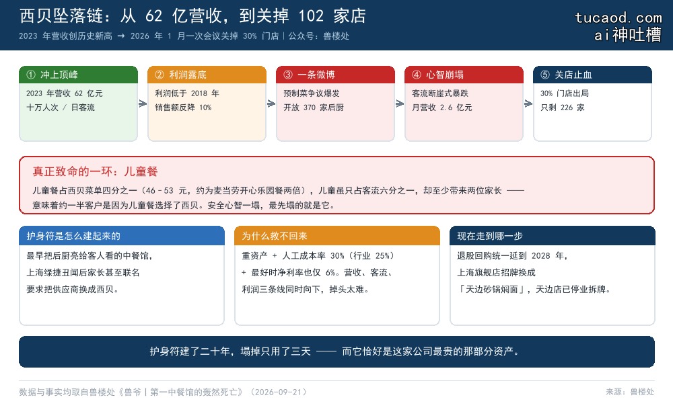Select the subtitle starting '2023 年营收创历史新高'
The image size is (673, 420).
point(184,36)
